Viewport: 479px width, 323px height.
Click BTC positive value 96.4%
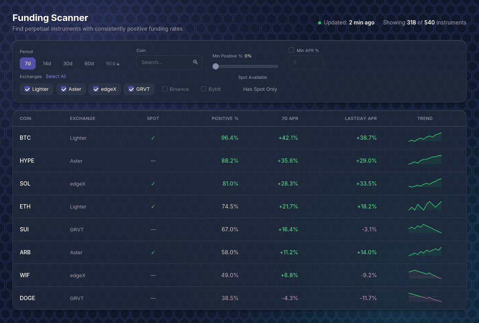coord(230,138)
